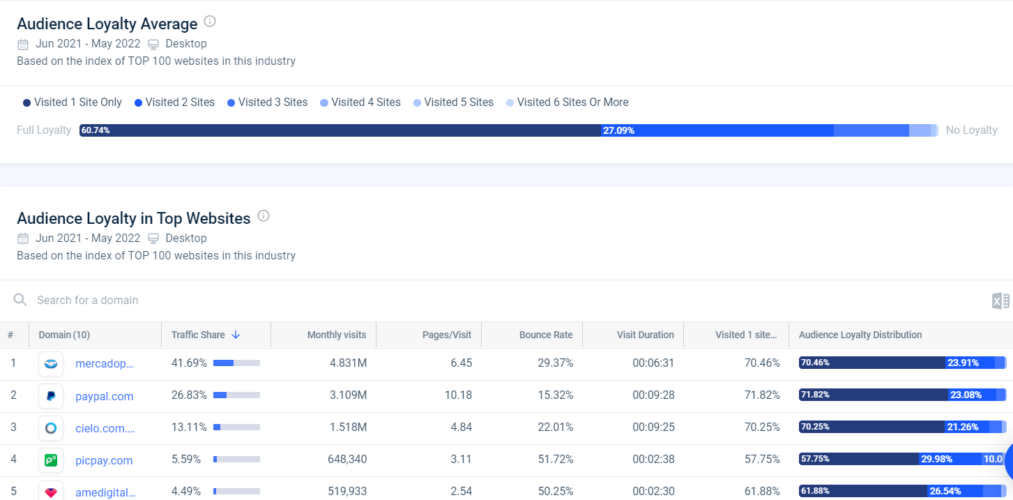Click the Pages/Visit column header
Image resolution: width=1013 pixels, height=500 pixels.
coord(446,335)
